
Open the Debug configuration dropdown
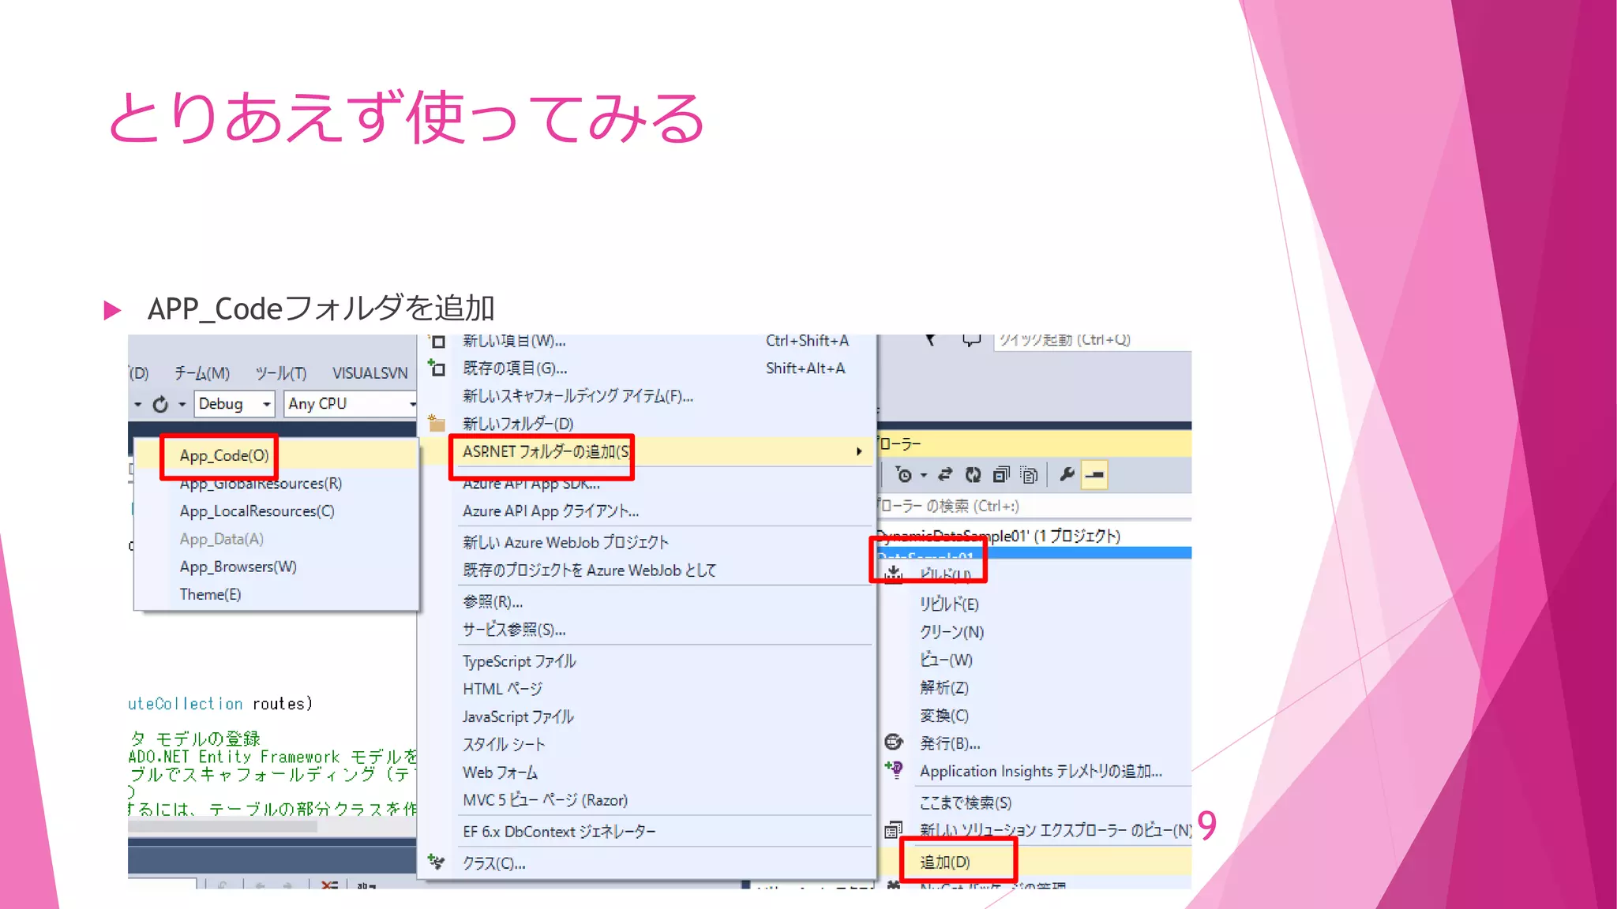coord(266,405)
